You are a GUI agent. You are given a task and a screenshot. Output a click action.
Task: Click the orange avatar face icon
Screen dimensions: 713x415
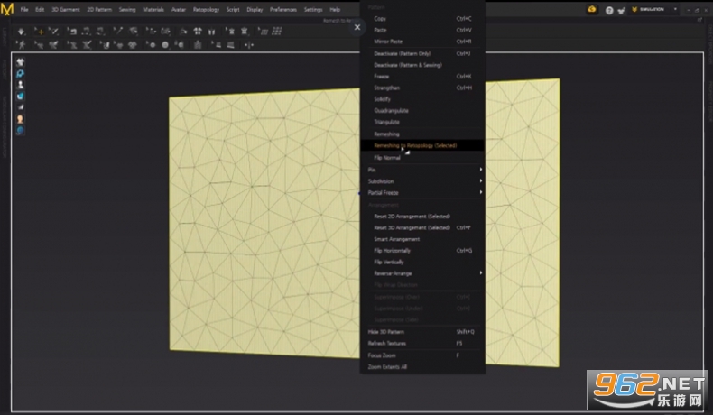pyautogui.click(x=20, y=119)
